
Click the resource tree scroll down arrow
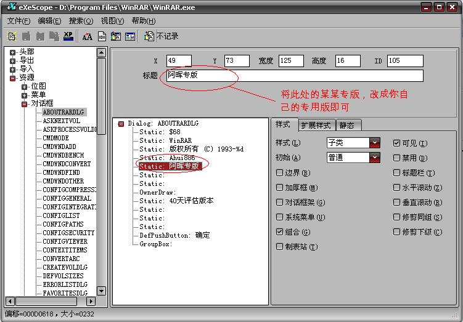(101, 291)
